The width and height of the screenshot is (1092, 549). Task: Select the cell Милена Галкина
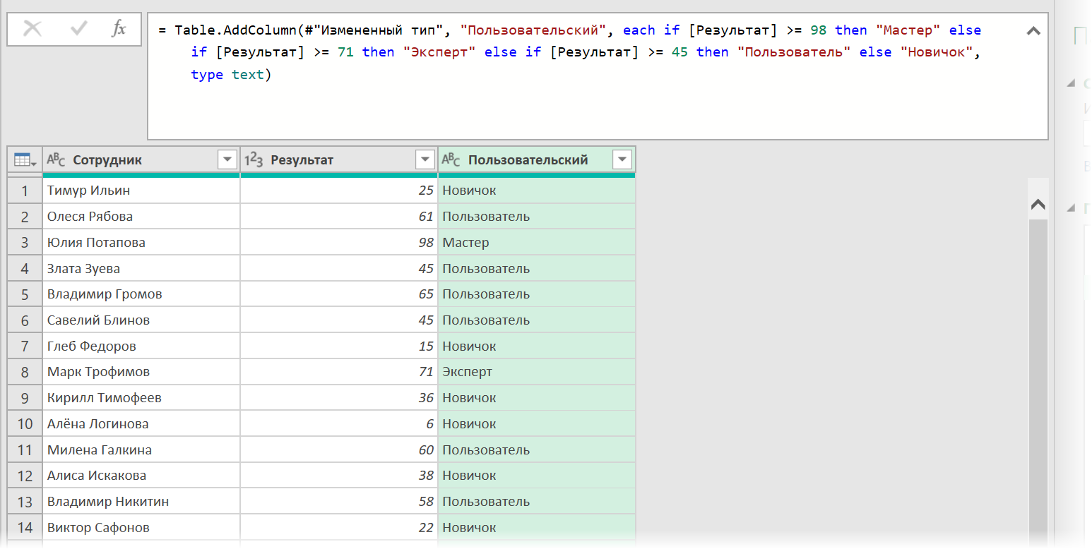141,450
